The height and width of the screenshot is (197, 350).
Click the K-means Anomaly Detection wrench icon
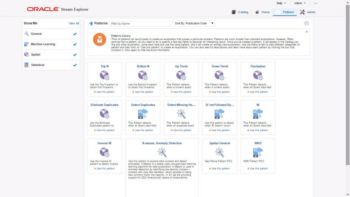162,152
